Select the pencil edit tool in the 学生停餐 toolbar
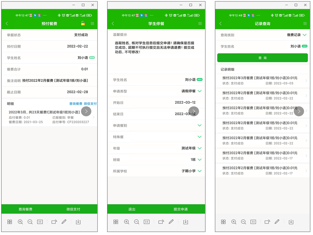The height and width of the screenshot is (235, 313). [x=171, y=222]
